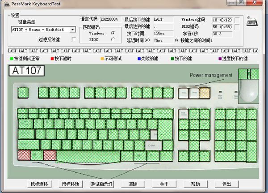Open the keyboard type dropdown AT107 + Mouse
Image resolution: width=268 pixels, height=193 pixels.
click(x=73, y=30)
